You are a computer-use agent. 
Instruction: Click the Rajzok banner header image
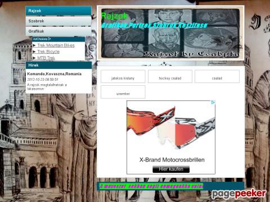point(170,33)
